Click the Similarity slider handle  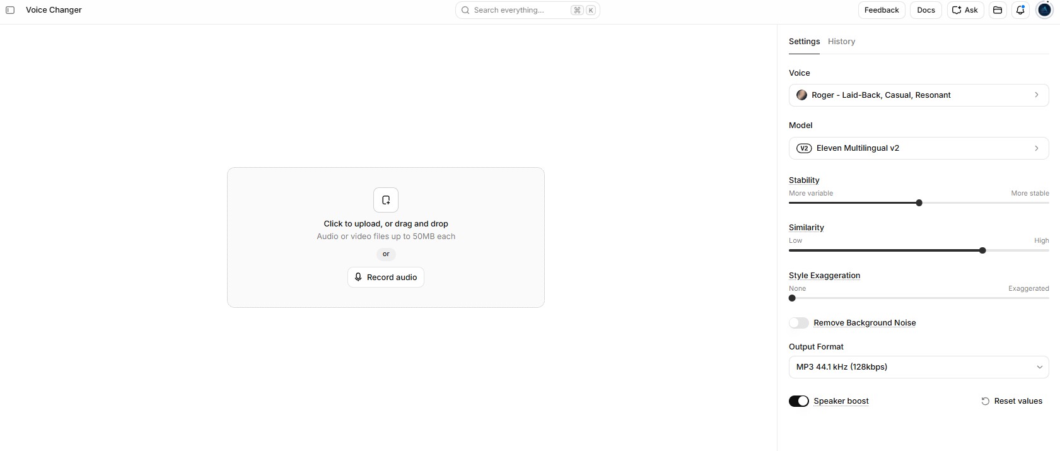coord(982,250)
